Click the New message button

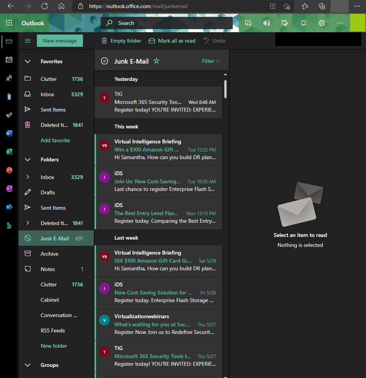60,41
